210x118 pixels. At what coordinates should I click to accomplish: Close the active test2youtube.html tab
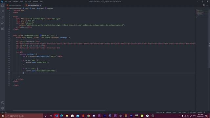[41, 5]
